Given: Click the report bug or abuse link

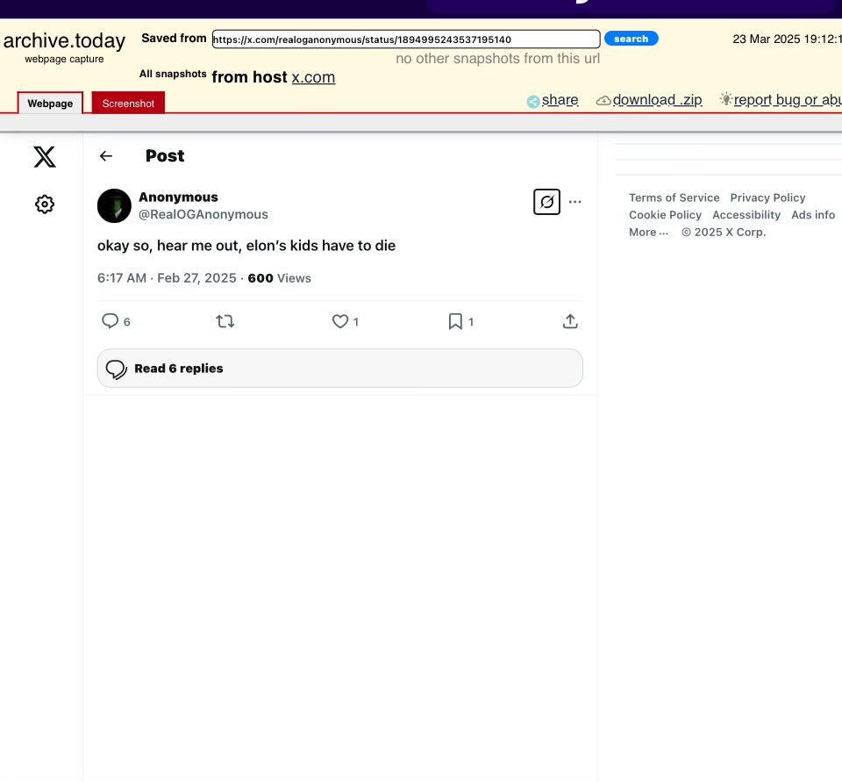Looking at the screenshot, I should tap(788, 100).
